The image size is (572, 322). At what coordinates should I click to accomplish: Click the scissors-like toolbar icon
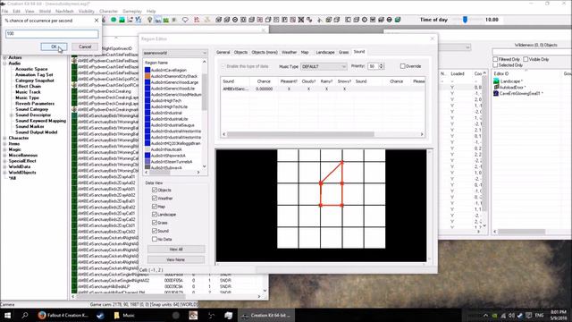tap(320, 20)
